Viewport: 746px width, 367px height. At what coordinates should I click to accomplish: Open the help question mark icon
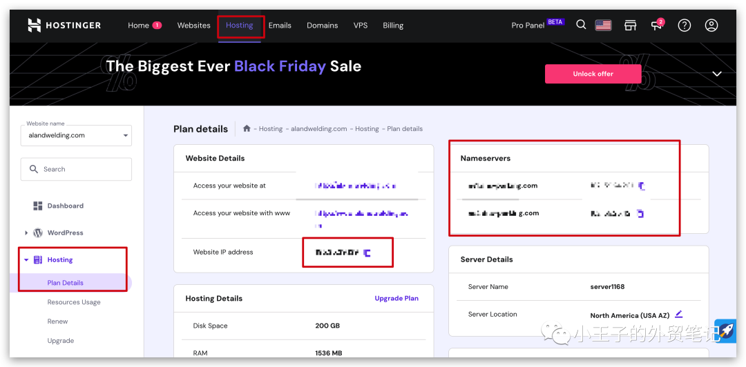(x=684, y=26)
